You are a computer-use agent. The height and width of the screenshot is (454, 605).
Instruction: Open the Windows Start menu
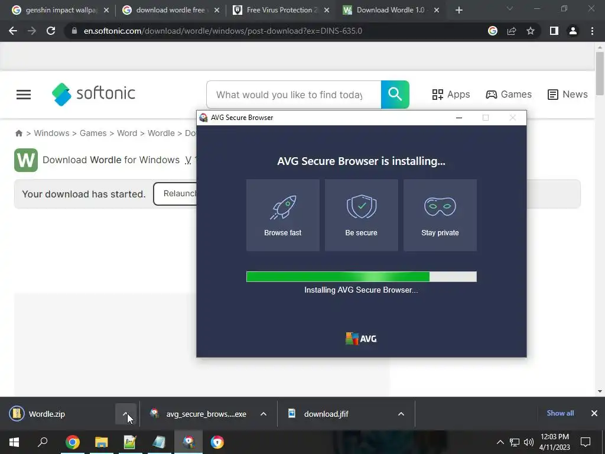click(x=14, y=442)
